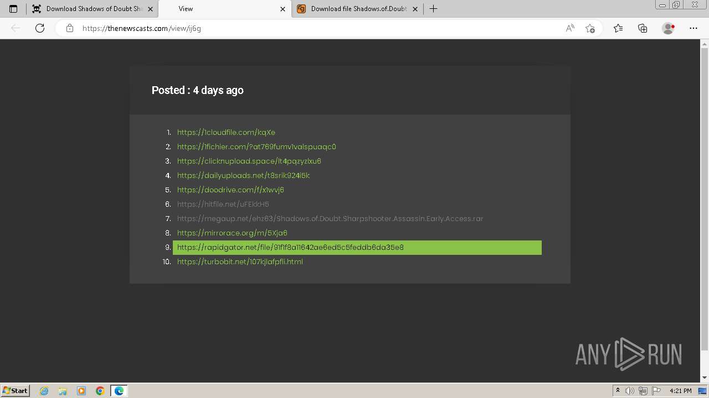Open the doodrive.com link
The width and height of the screenshot is (709, 398).
click(230, 190)
